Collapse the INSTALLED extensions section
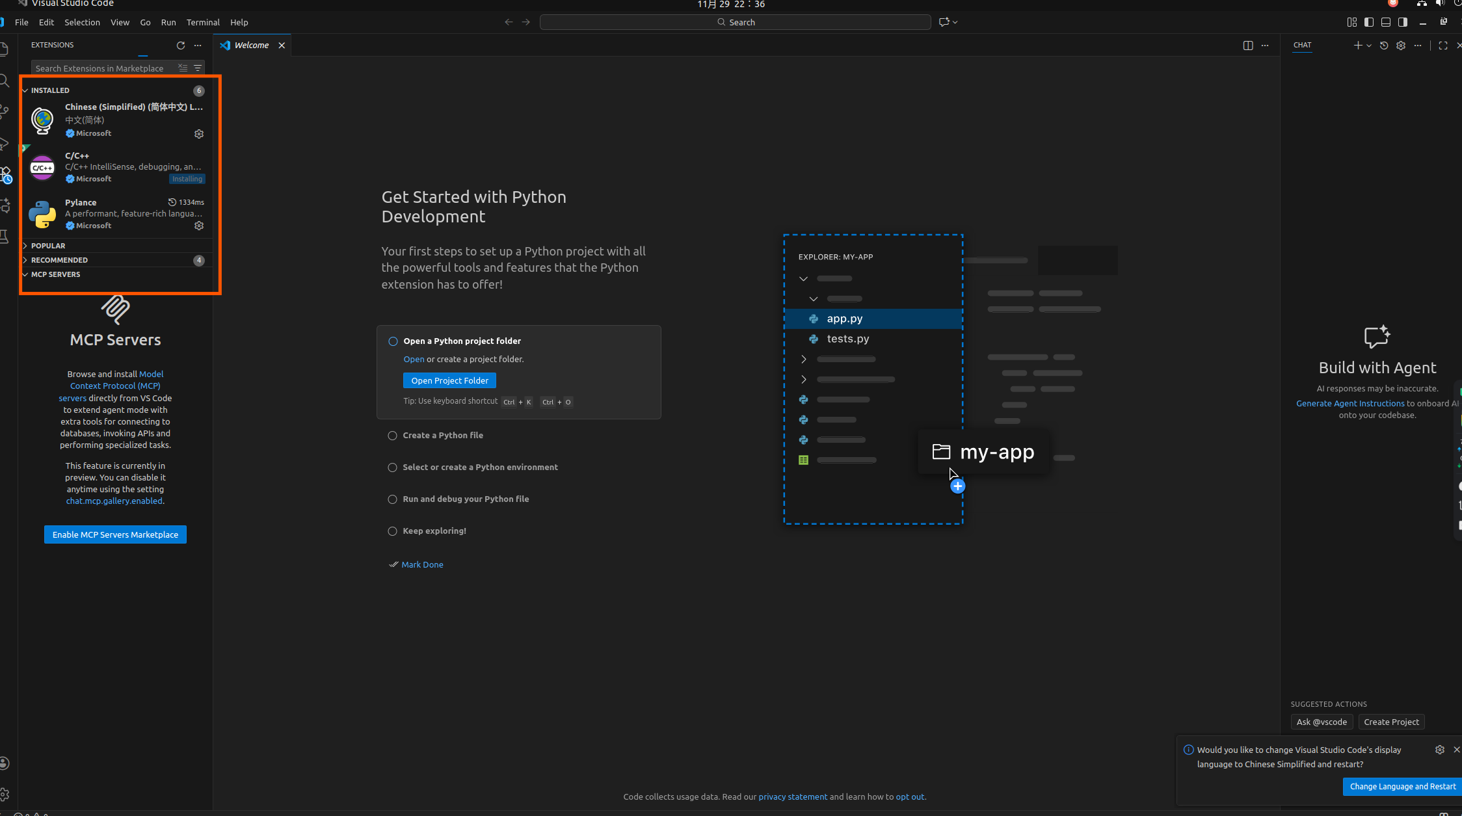This screenshot has height=816, width=1462. tap(50, 90)
